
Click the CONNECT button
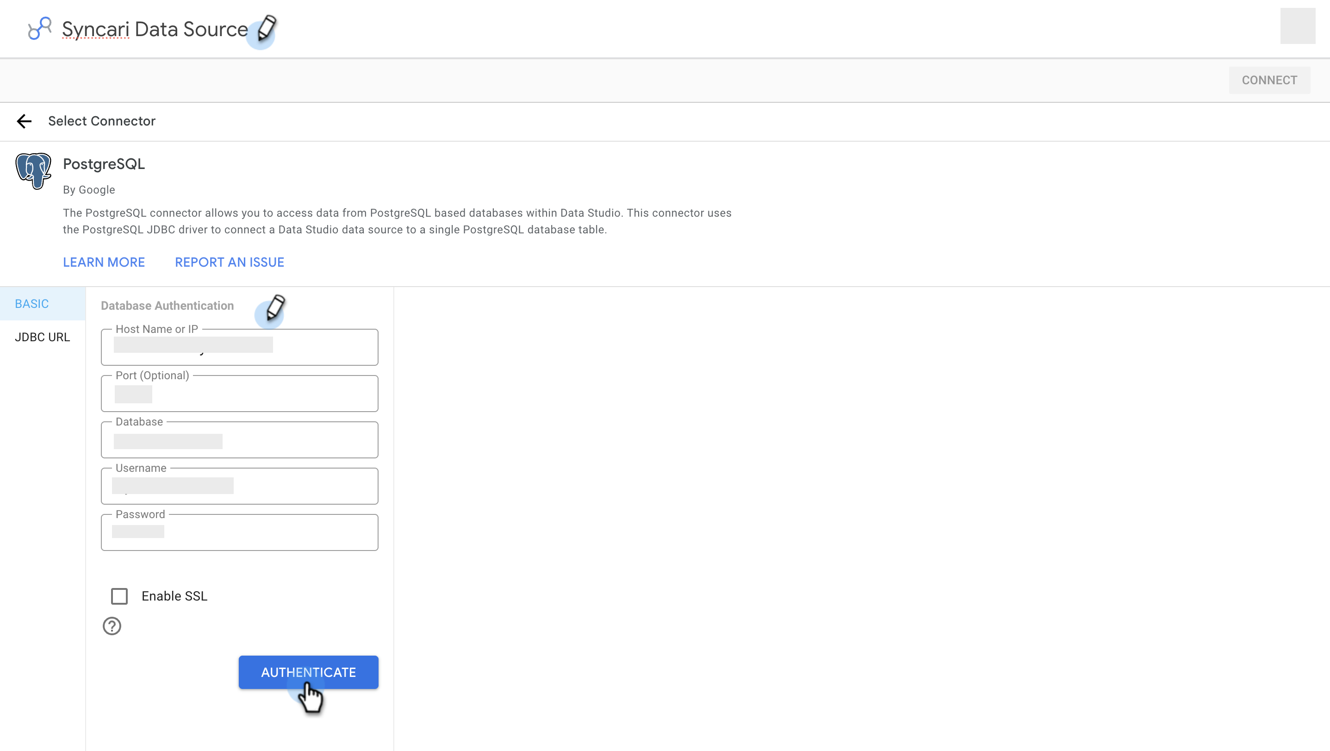1269,80
